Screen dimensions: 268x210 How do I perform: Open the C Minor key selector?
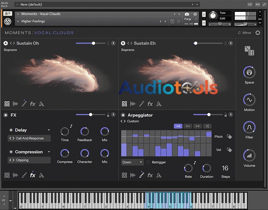(x=245, y=33)
